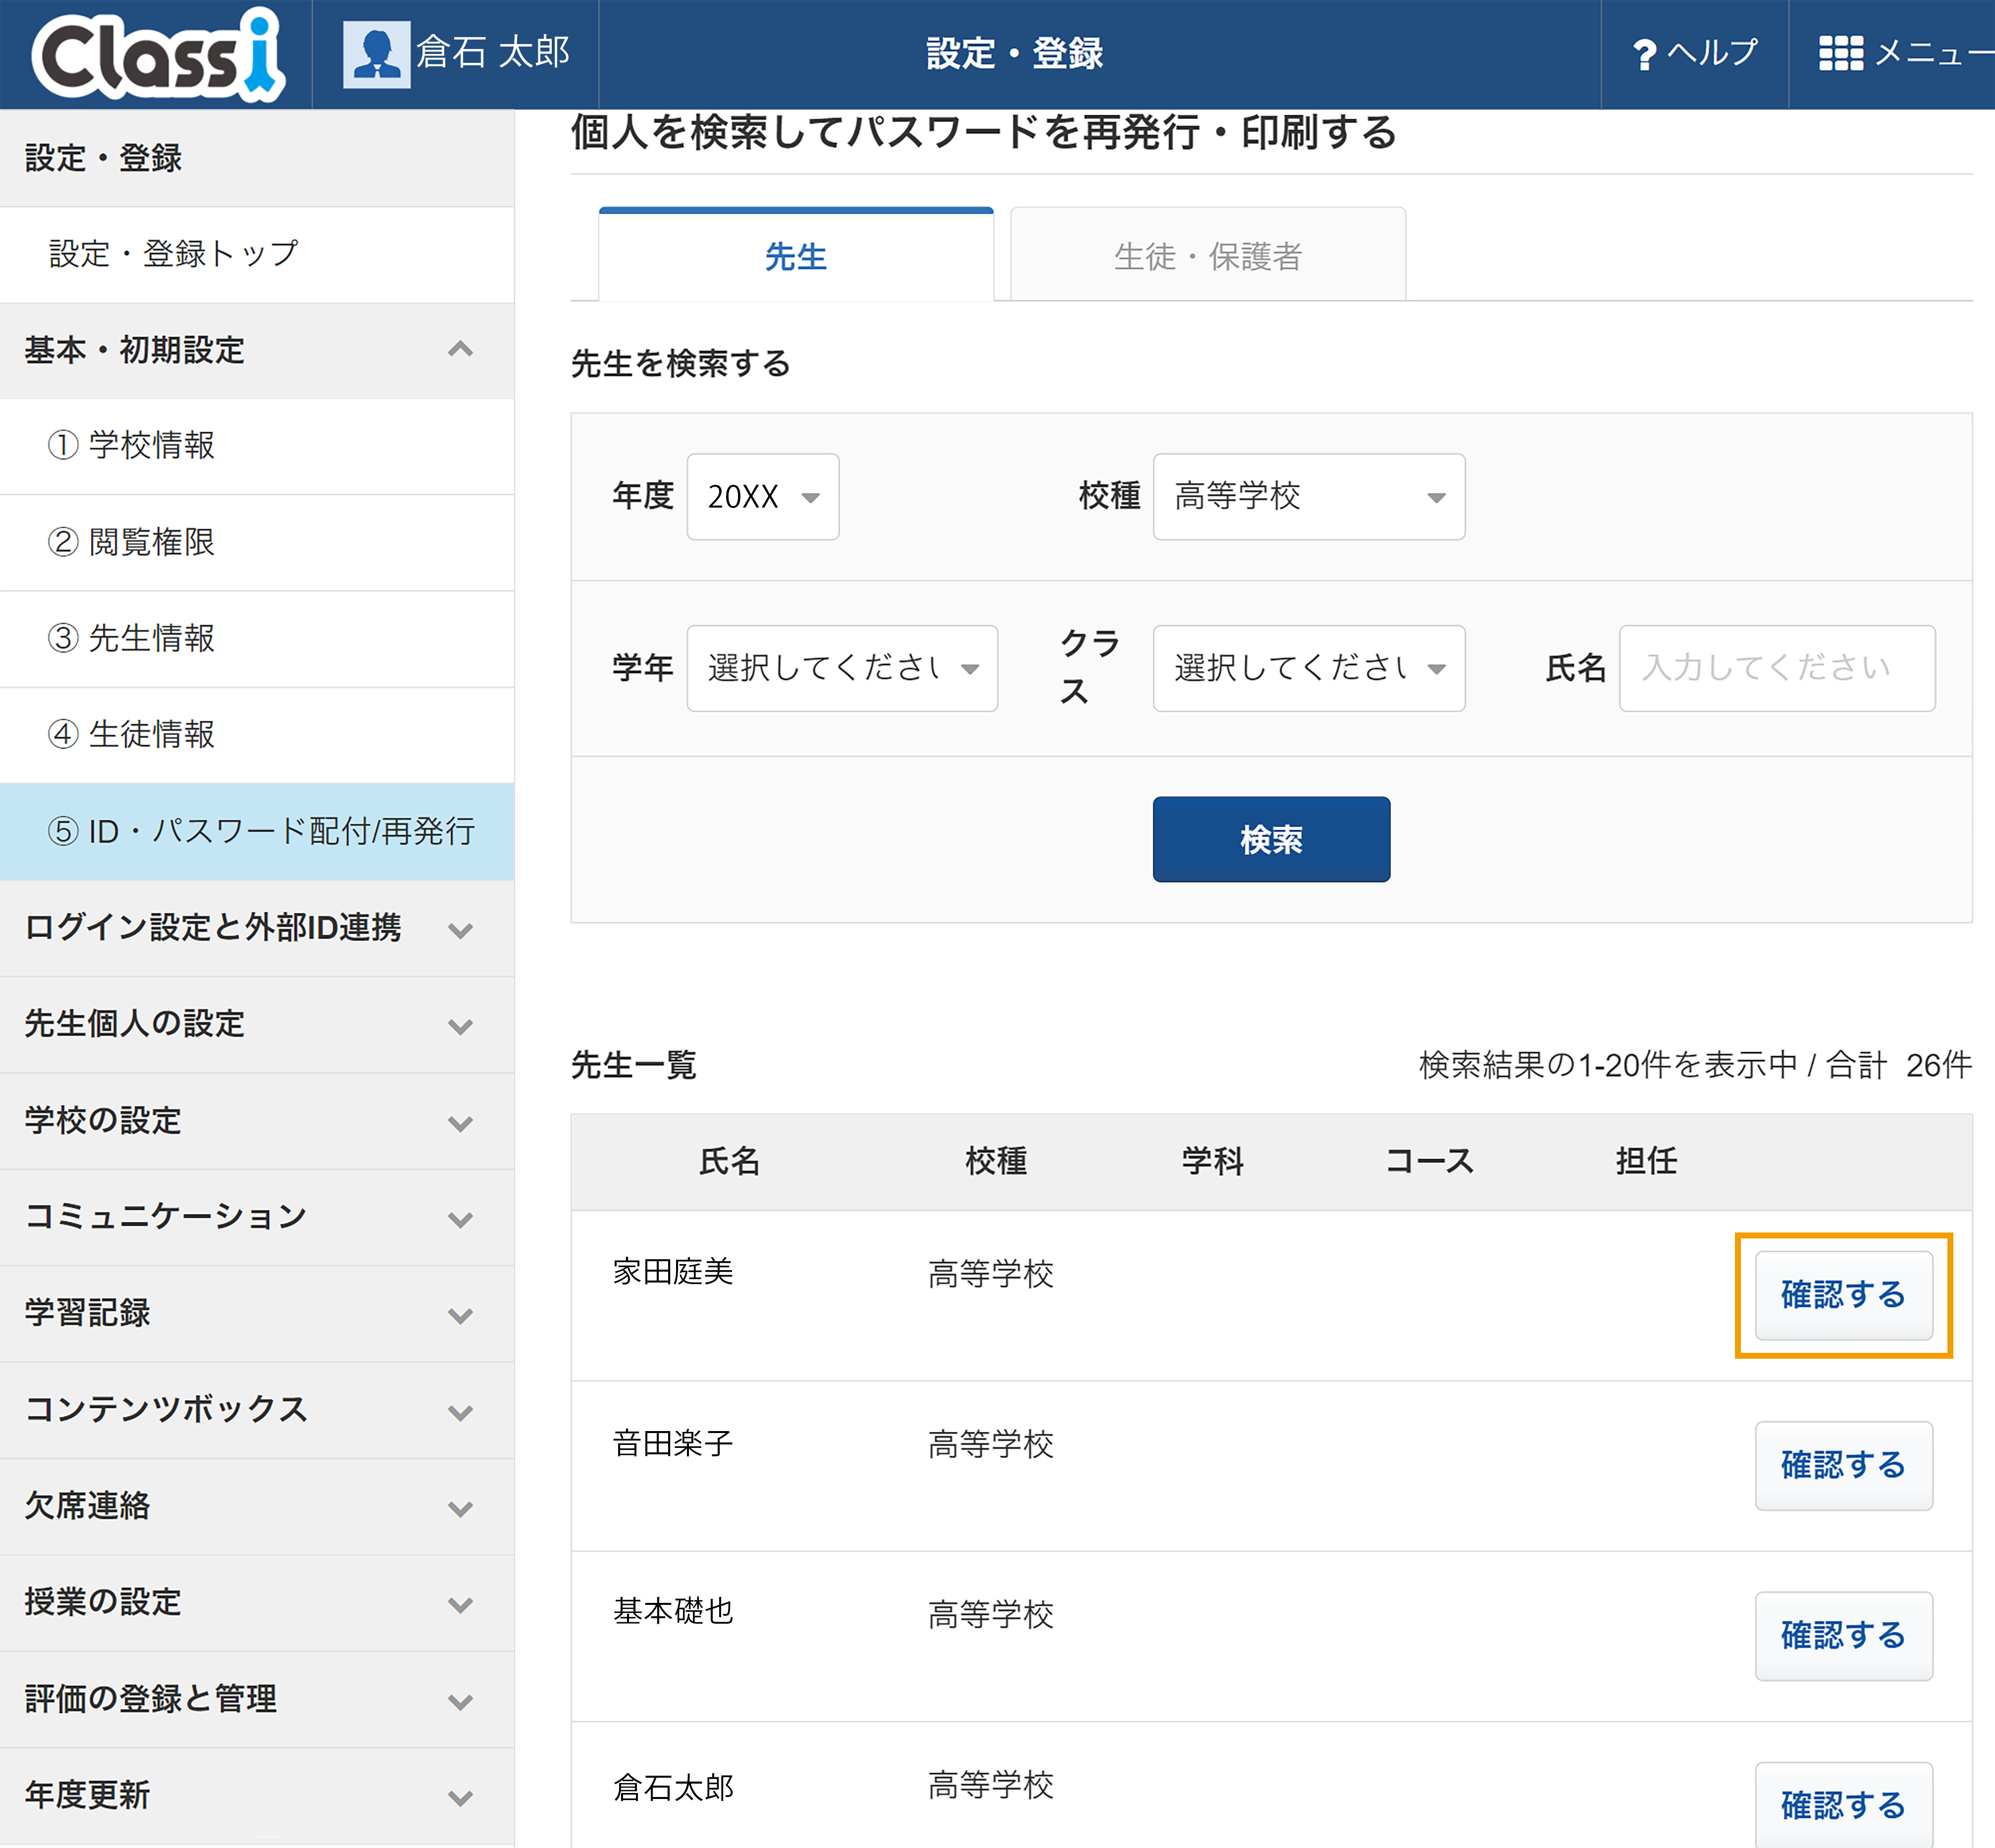The height and width of the screenshot is (1848, 1995).
Task: Click the user avatar icon for 倉石 太郎
Action: coord(376,54)
